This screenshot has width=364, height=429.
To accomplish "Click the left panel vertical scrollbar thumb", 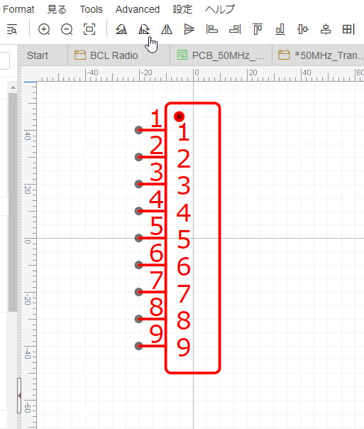I will pos(13,202).
